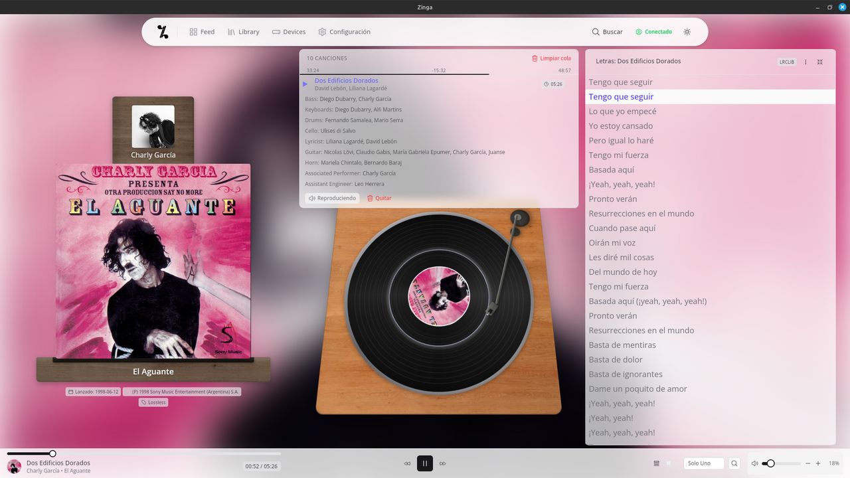The height and width of the screenshot is (478, 850).
Task: Click the El Aguante album cover
Action: click(153, 261)
